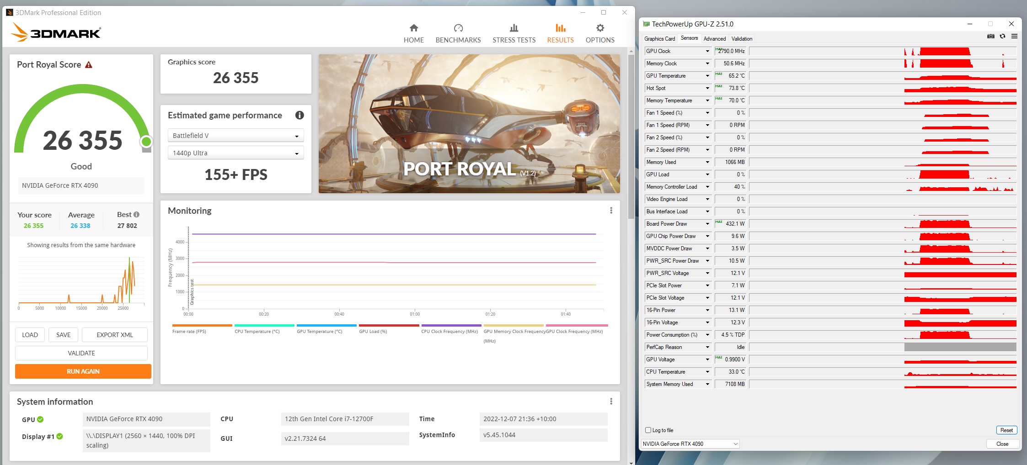Image resolution: width=1027 pixels, height=465 pixels.
Task: Open Options via the gear icon
Action: (x=600, y=28)
